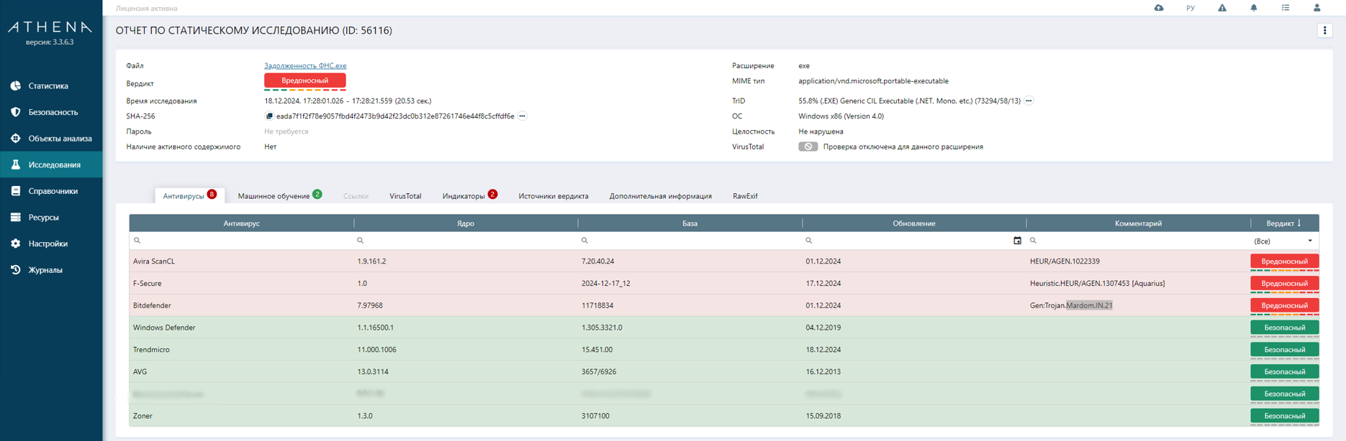Image resolution: width=1346 pixels, height=441 pixels.
Task: Click the Антивирус column search field
Action: click(245, 241)
